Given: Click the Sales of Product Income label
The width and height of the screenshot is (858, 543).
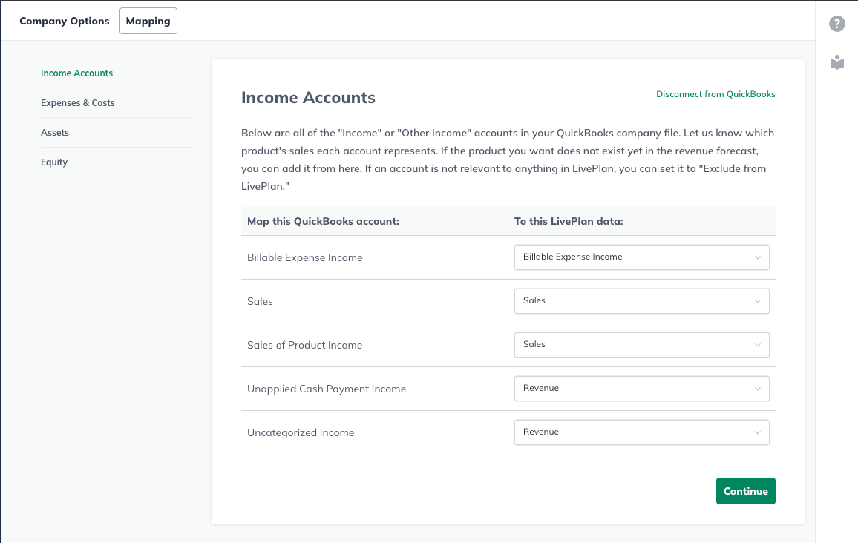Looking at the screenshot, I should point(305,345).
